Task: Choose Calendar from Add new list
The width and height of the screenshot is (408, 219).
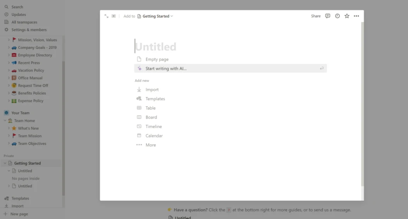Action: (x=154, y=136)
